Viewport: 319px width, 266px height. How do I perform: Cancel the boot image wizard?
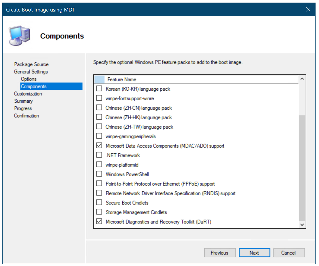point(289,252)
